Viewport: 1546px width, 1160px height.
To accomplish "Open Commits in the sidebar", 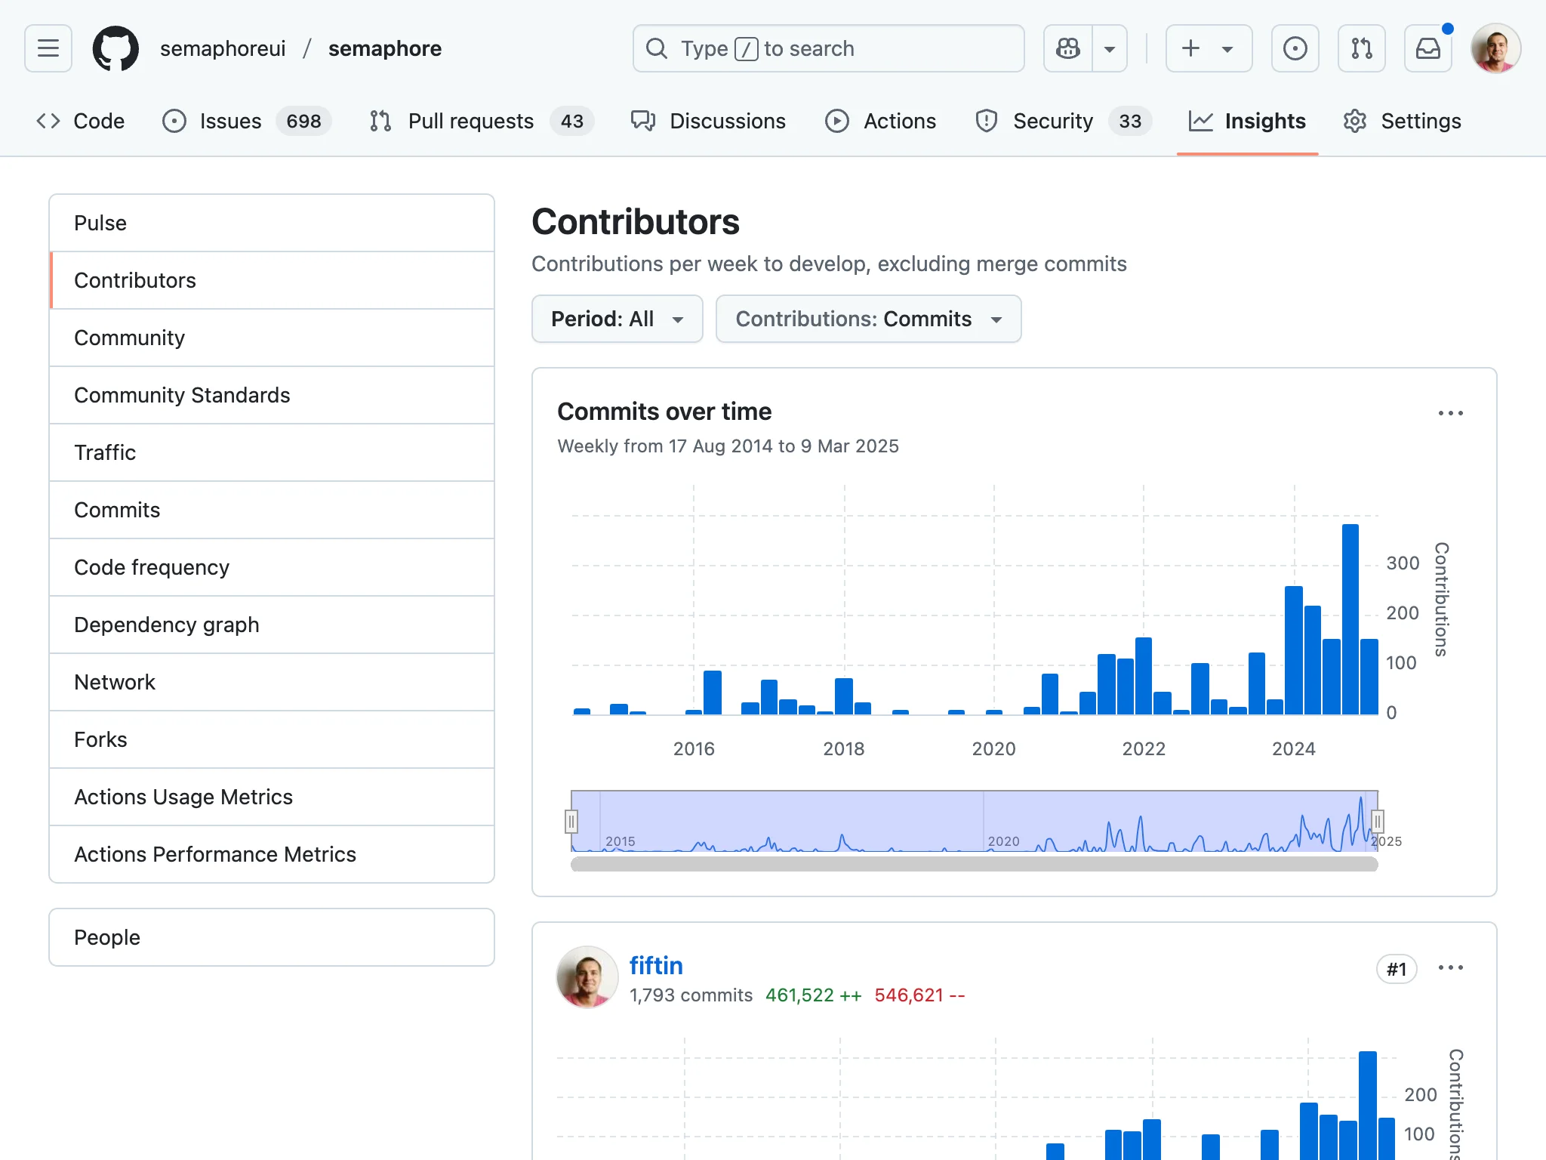I will [272, 510].
